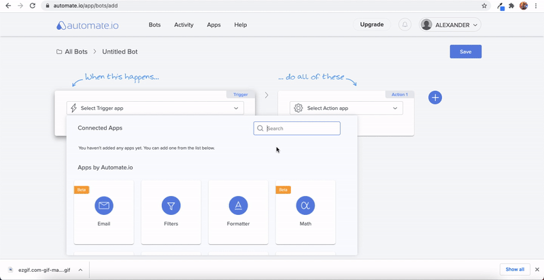Select the Filters app icon
This screenshot has height=280, width=544.
pos(171,205)
